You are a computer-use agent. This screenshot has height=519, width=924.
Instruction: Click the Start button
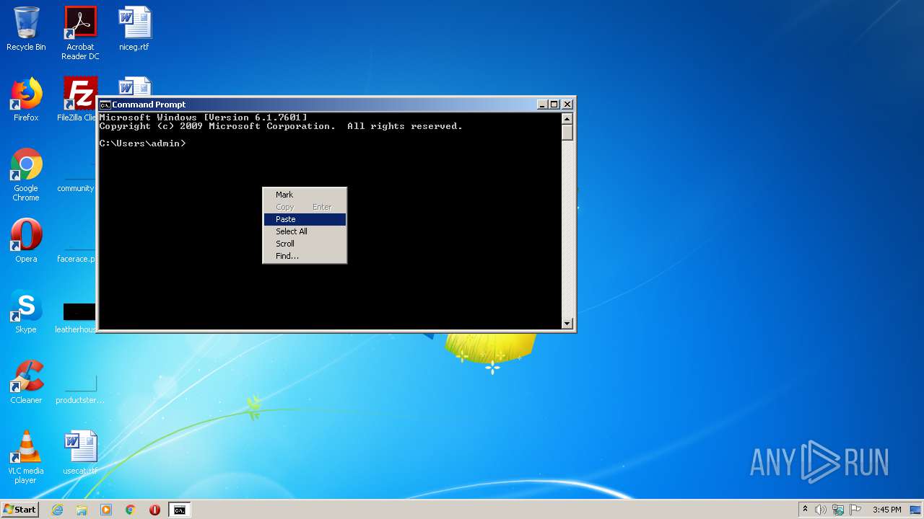(x=20, y=510)
